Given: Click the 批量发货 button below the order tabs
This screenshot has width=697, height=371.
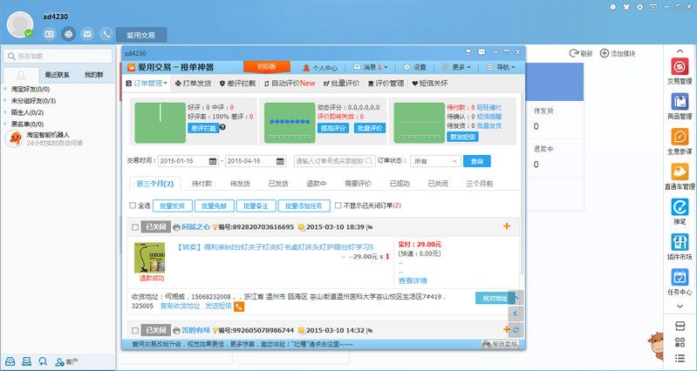Looking at the screenshot, I should click(173, 206).
